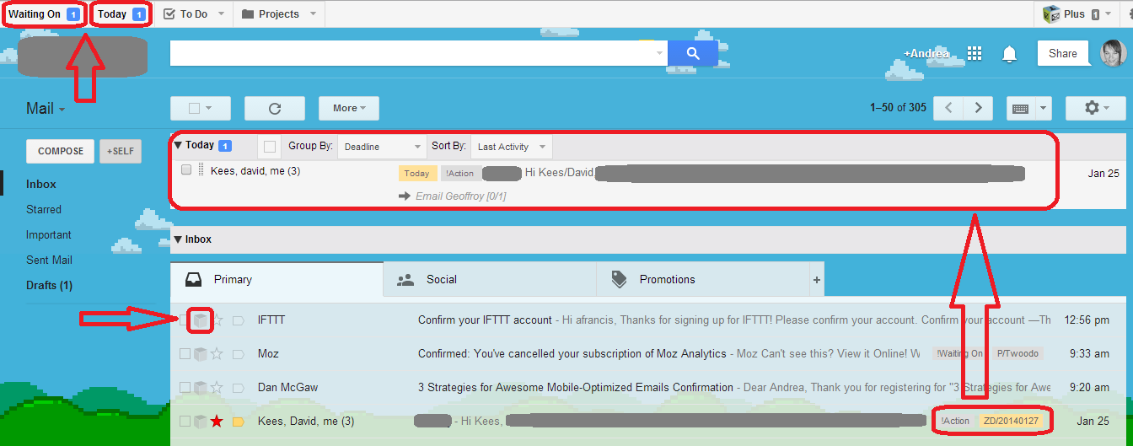Click the box icon on the Kees, David inbox row
The image size is (1133, 446).
[201, 421]
